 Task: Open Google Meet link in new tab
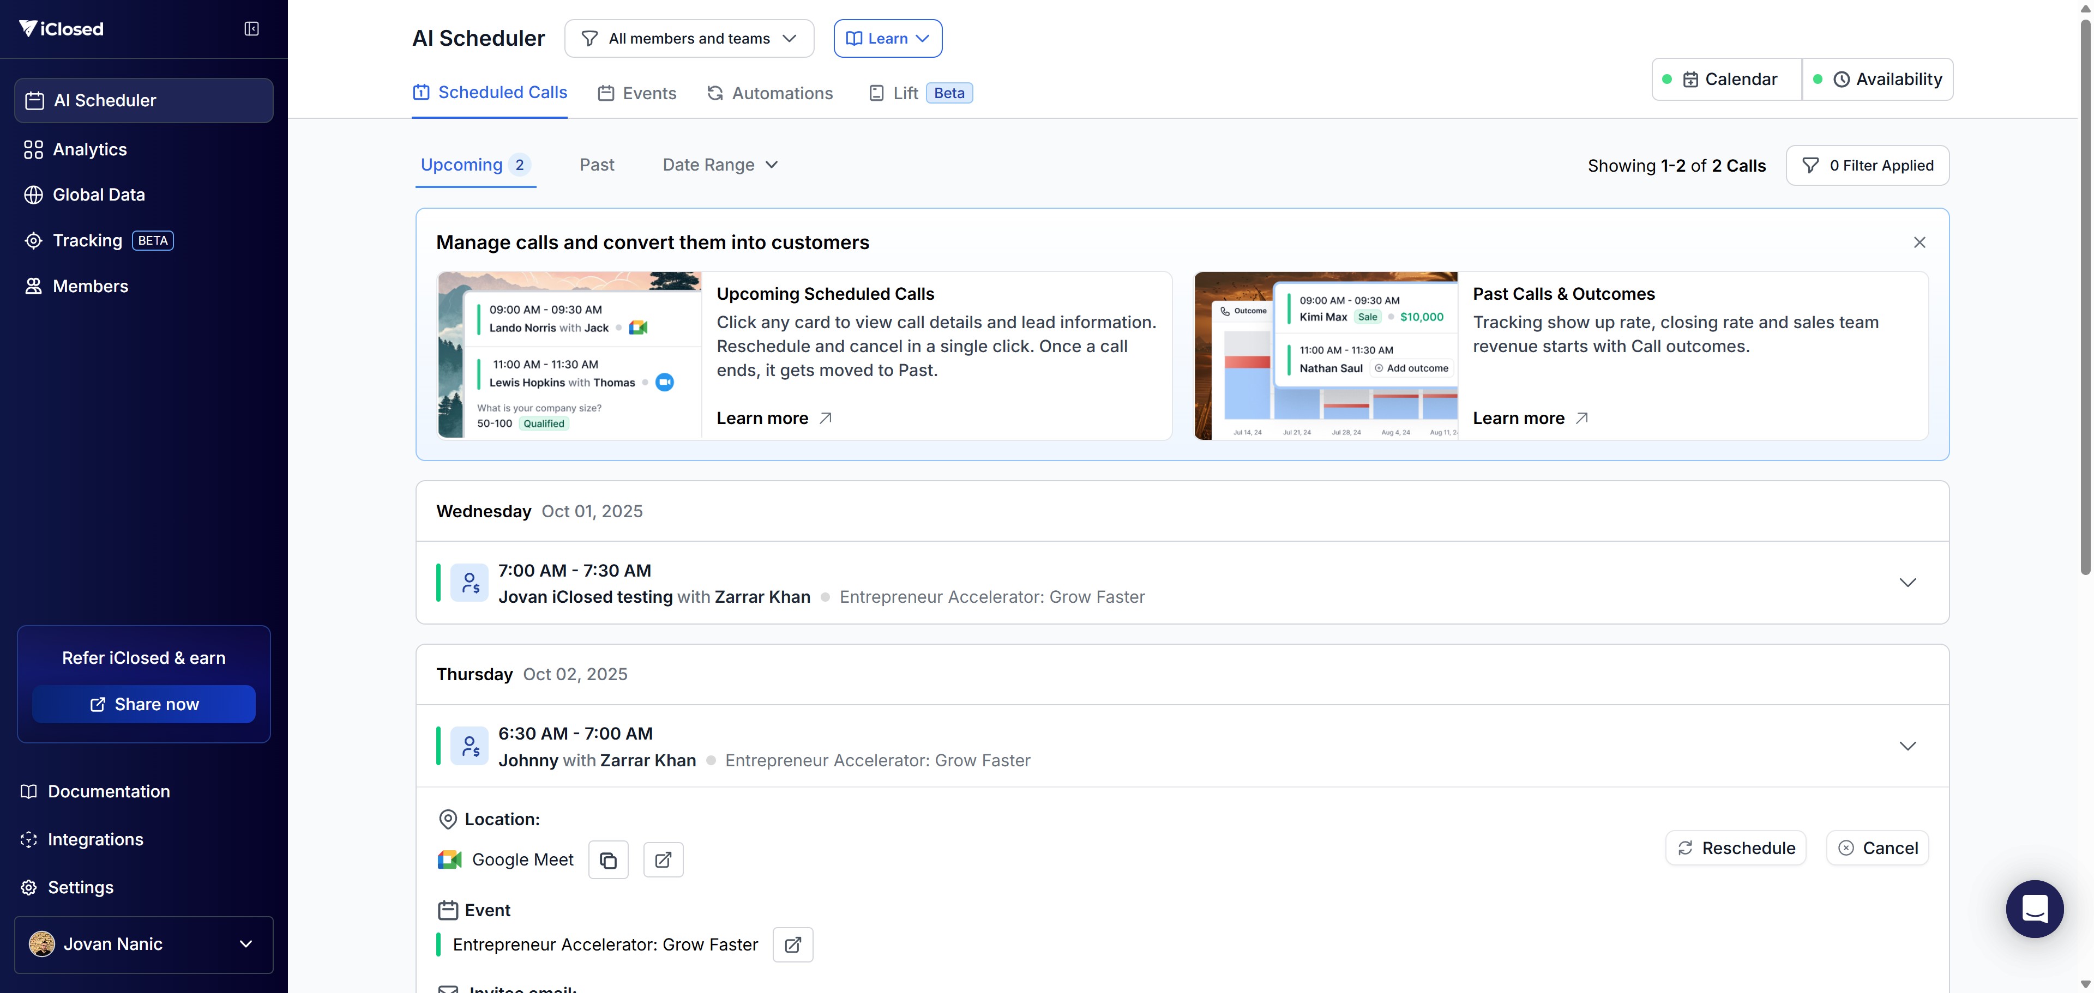(x=663, y=859)
